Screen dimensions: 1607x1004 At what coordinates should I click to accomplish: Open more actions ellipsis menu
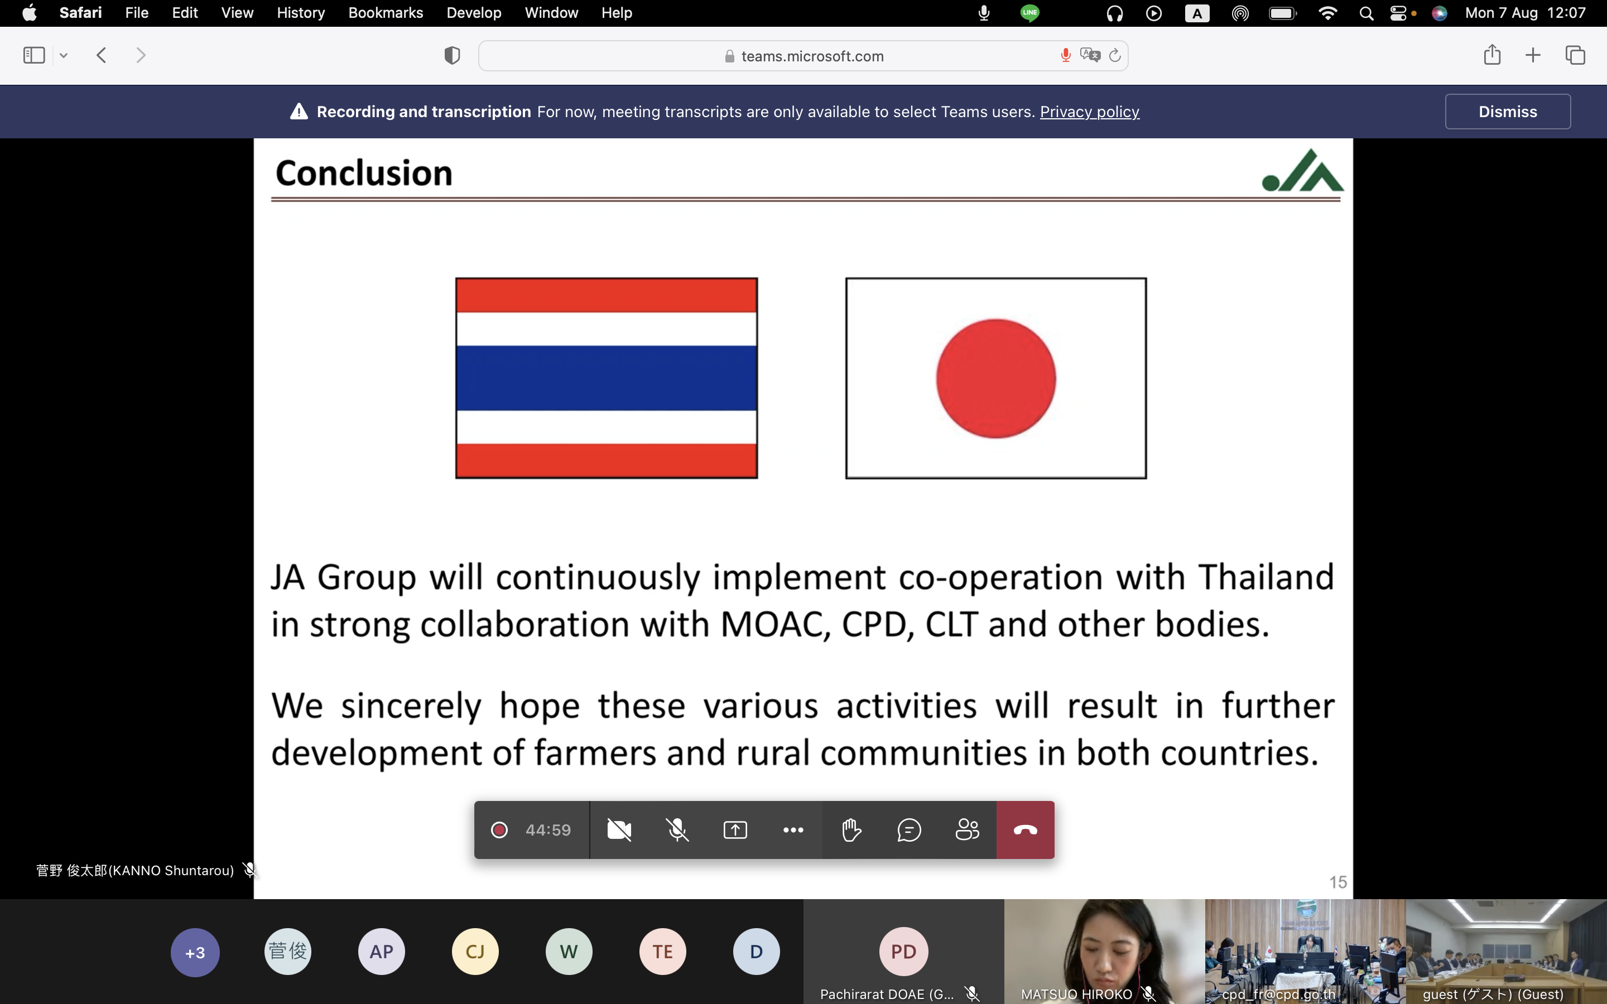793,829
